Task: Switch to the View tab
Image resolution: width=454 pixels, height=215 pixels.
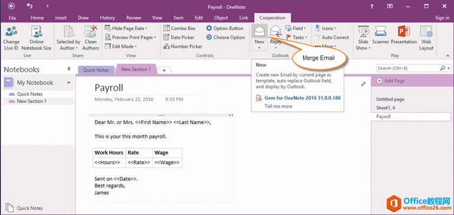Action: pyautogui.click(x=157, y=18)
